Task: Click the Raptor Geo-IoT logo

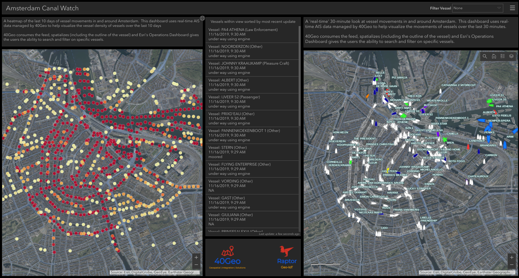Action: [287, 257]
